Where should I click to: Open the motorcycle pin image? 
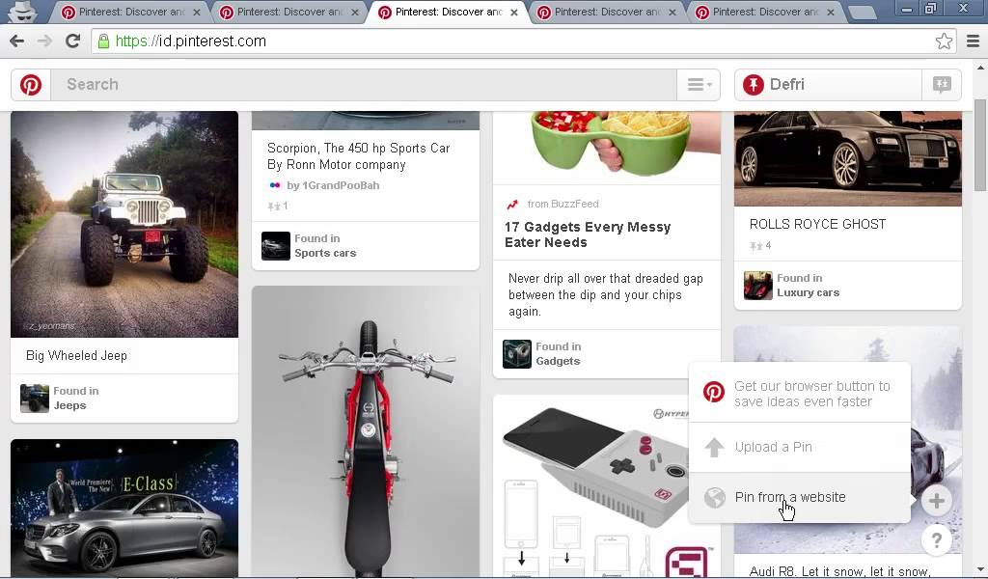[366, 431]
